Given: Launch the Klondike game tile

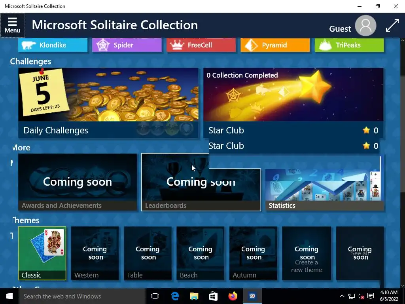Looking at the screenshot, I should coord(53,45).
